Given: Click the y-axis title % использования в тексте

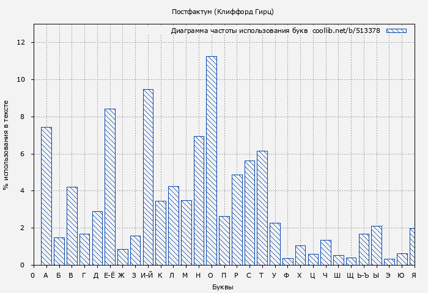Looking at the screenshot, I should click(6, 145).
